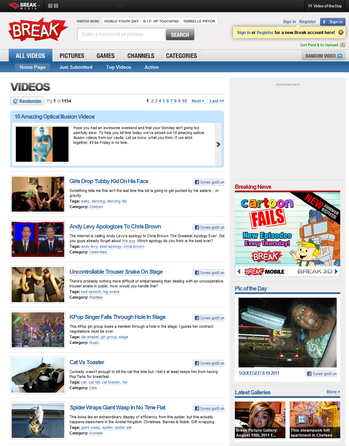Screen dimensions: 349x446
Task: Click the 'giant wasp' tag
Action: point(91,428)
